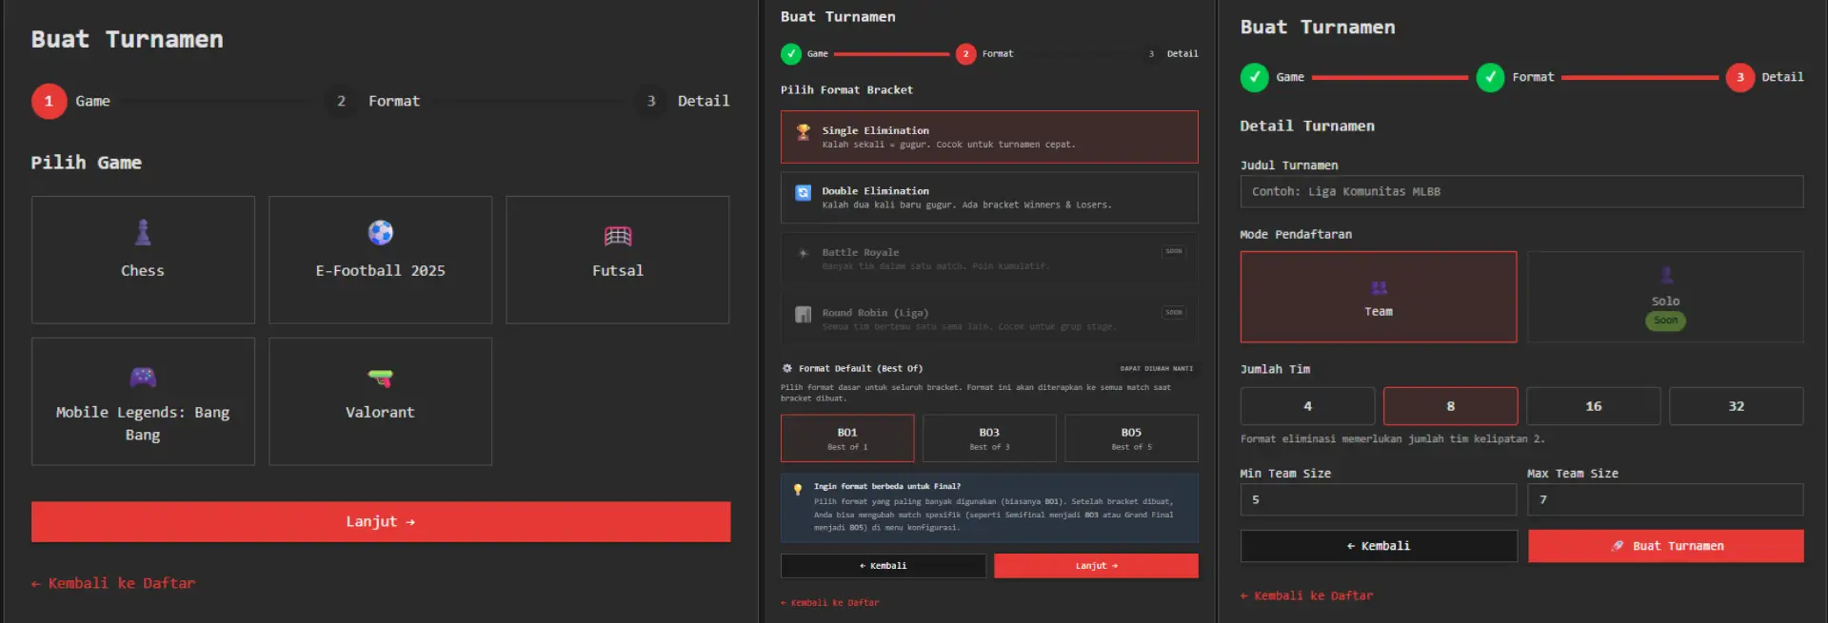Click the Judul Turnamen input field
The image size is (1828, 623).
[1521, 191]
